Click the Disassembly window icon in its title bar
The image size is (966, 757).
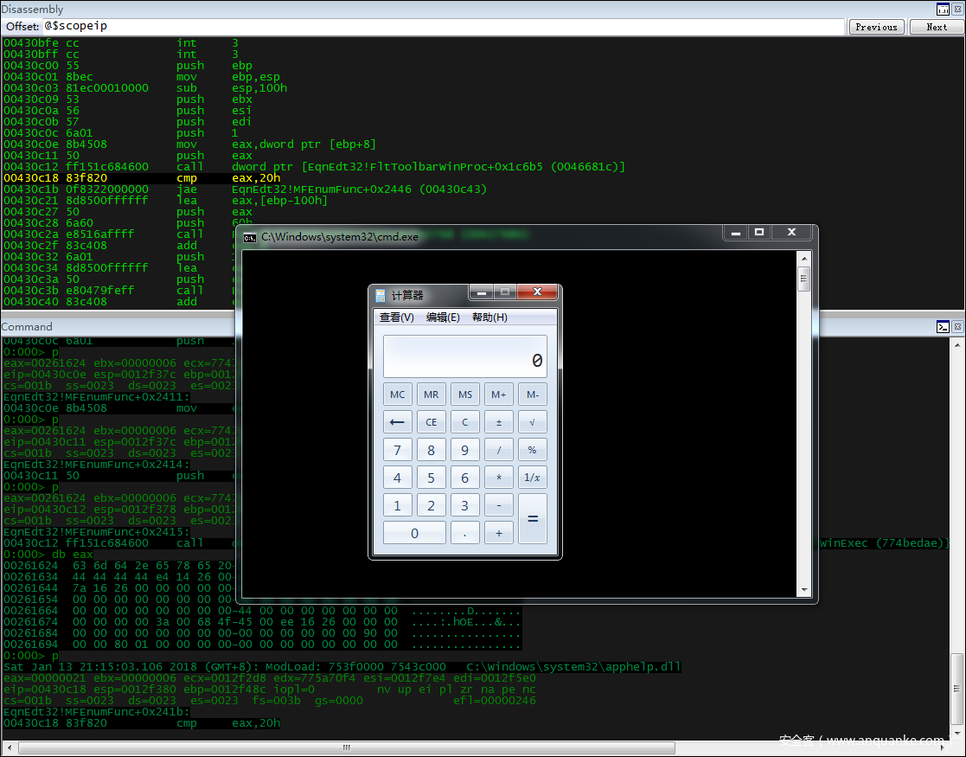942,9
